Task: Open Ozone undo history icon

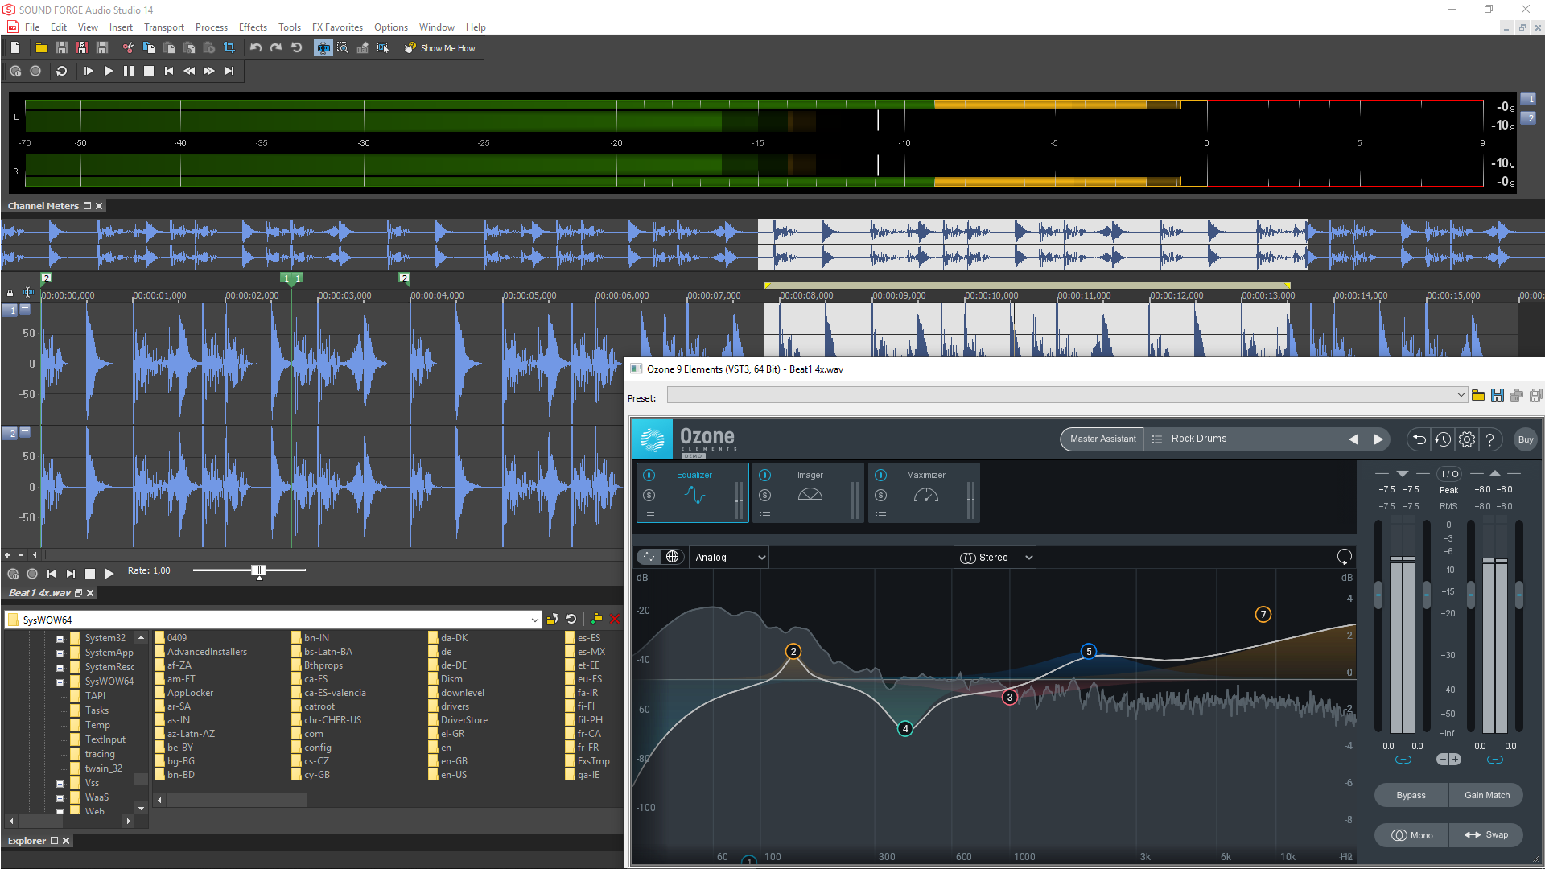Action: pyautogui.click(x=1443, y=439)
